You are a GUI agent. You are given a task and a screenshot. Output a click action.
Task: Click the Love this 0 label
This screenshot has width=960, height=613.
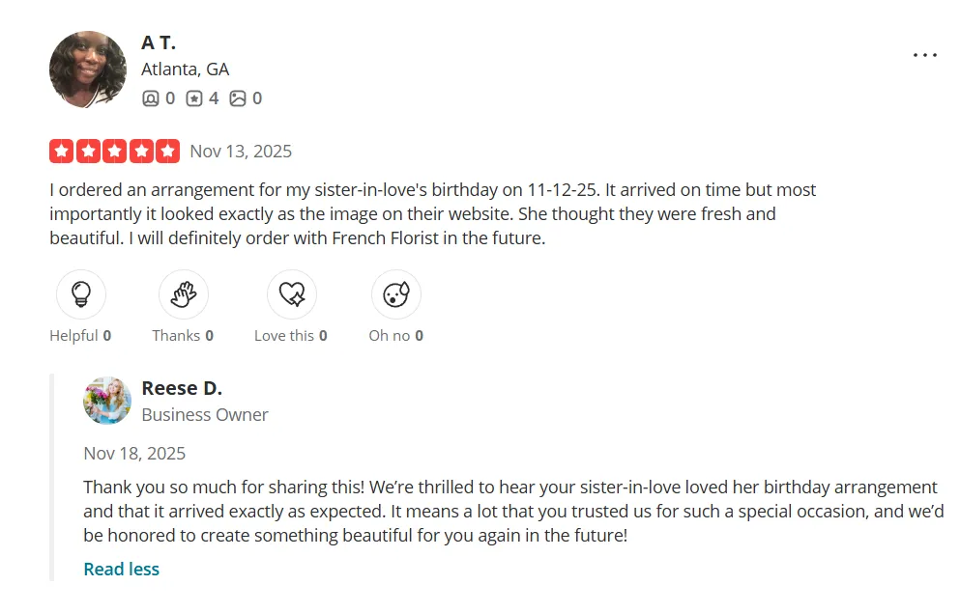[291, 336]
